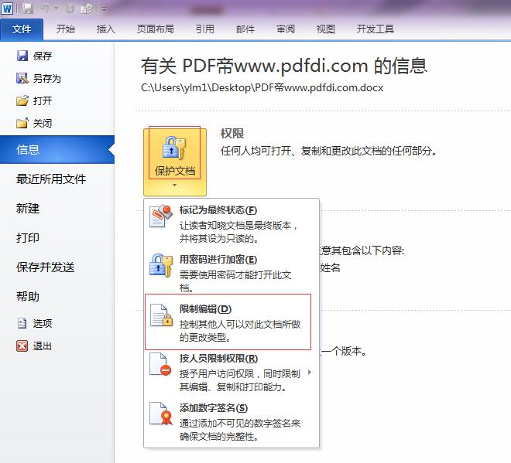Click the 添加数字签名 ribbon seal icon
Viewport: 511px width, 463px height.
(161, 414)
